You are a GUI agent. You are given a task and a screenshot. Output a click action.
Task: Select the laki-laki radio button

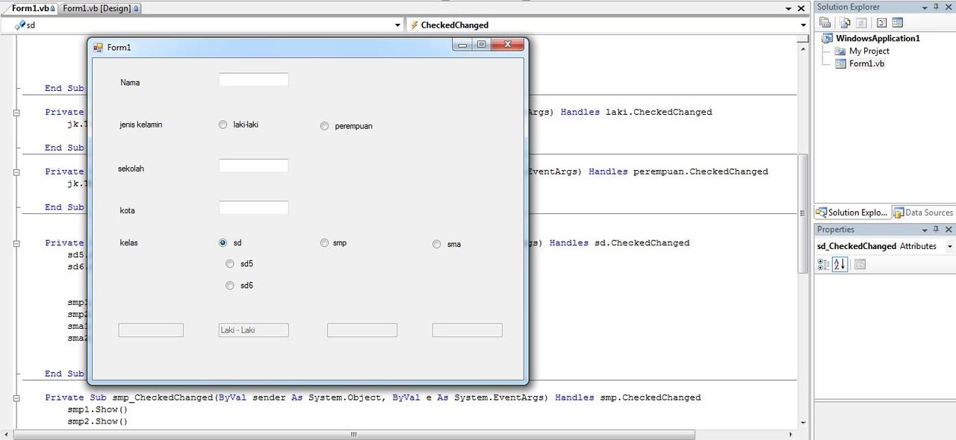[223, 125]
